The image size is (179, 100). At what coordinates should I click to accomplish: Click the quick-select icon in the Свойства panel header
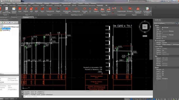click(176, 23)
